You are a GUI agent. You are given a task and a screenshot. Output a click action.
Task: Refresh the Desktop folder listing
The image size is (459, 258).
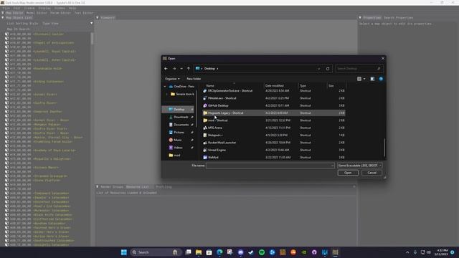coord(328,69)
